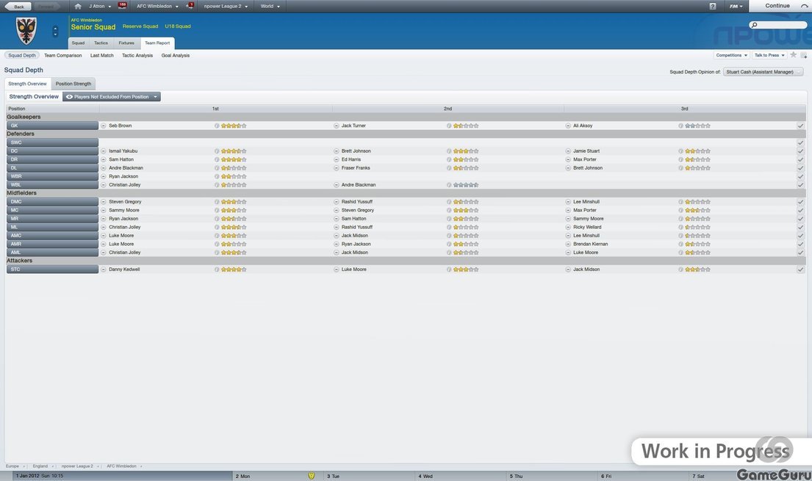The image size is (812, 481).
Task: Open info icon beside Danny Kedwell rating
Action: coord(217,270)
